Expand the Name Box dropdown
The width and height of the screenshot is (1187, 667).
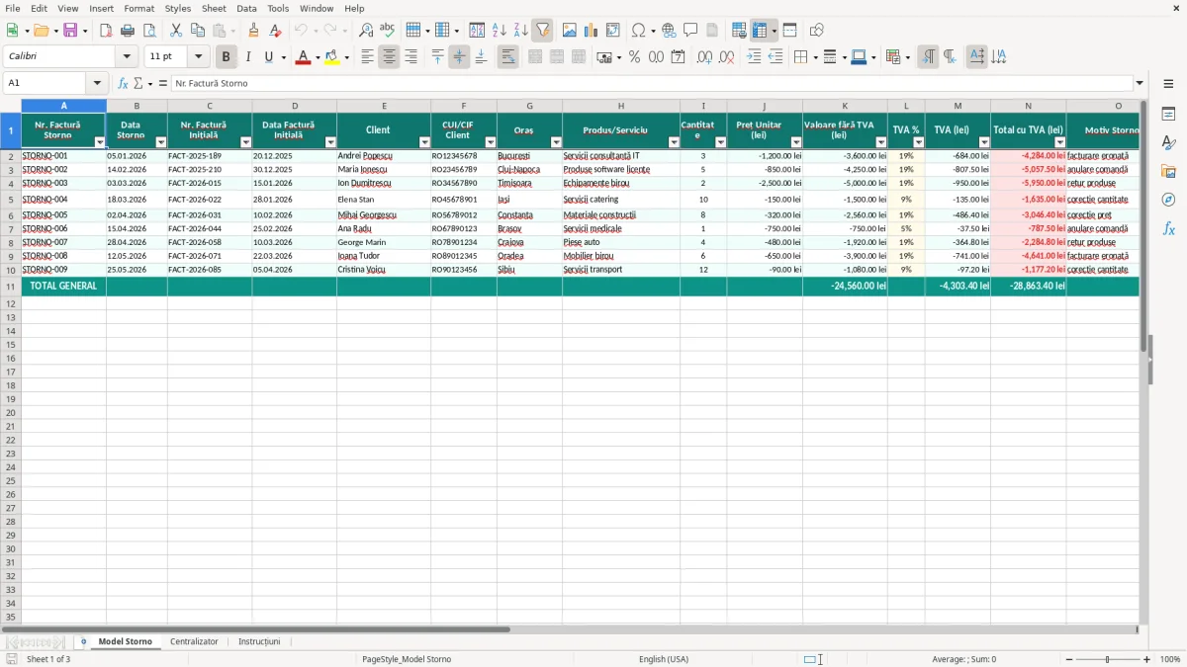tap(97, 84)
